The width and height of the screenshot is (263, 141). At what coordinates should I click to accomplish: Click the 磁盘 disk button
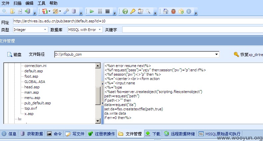tap(14, 54)
